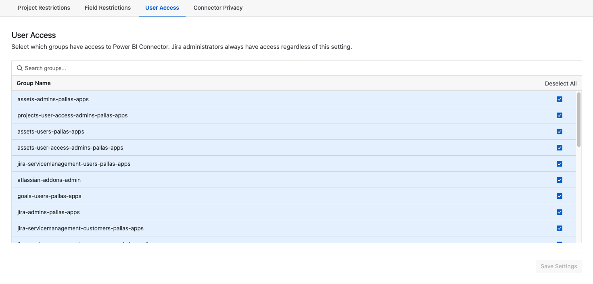The height and width of the screenshot is (284, 593).
Task: Click the Group Name column header
Action: [x=33, y=83]
